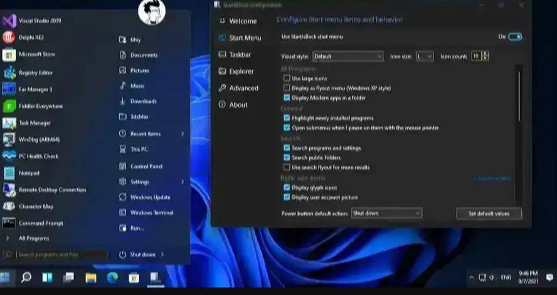557x295 pixels.
Task: Open This PC glyph item
Action: 122,149
